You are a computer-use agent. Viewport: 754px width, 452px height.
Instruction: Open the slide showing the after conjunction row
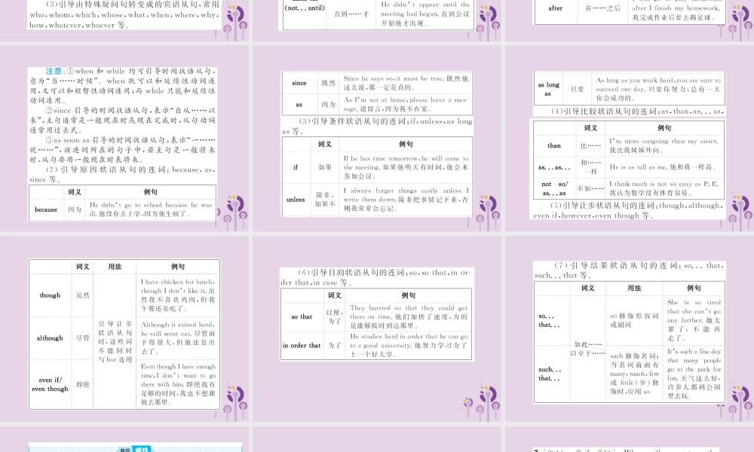(630, 20)
